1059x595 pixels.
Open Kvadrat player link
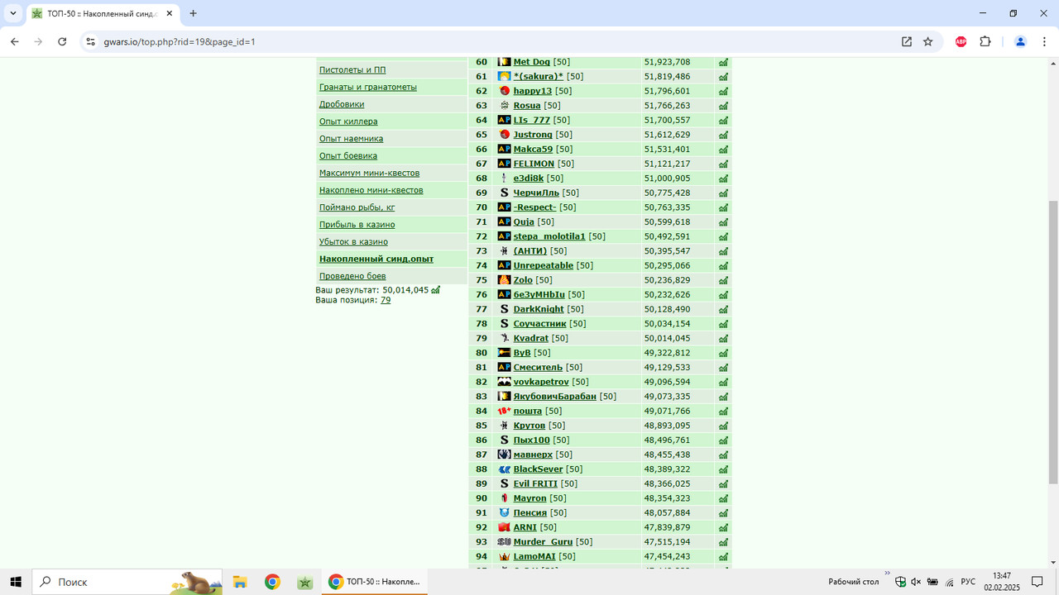pyautogui.click(x=531, y=339)
